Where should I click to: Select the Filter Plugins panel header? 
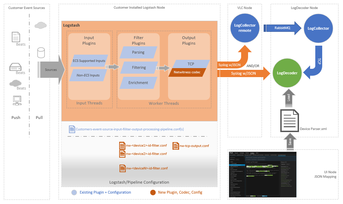coord(138,40)
